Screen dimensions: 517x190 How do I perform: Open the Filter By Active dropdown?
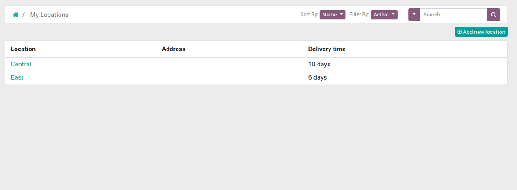point(384,15)
